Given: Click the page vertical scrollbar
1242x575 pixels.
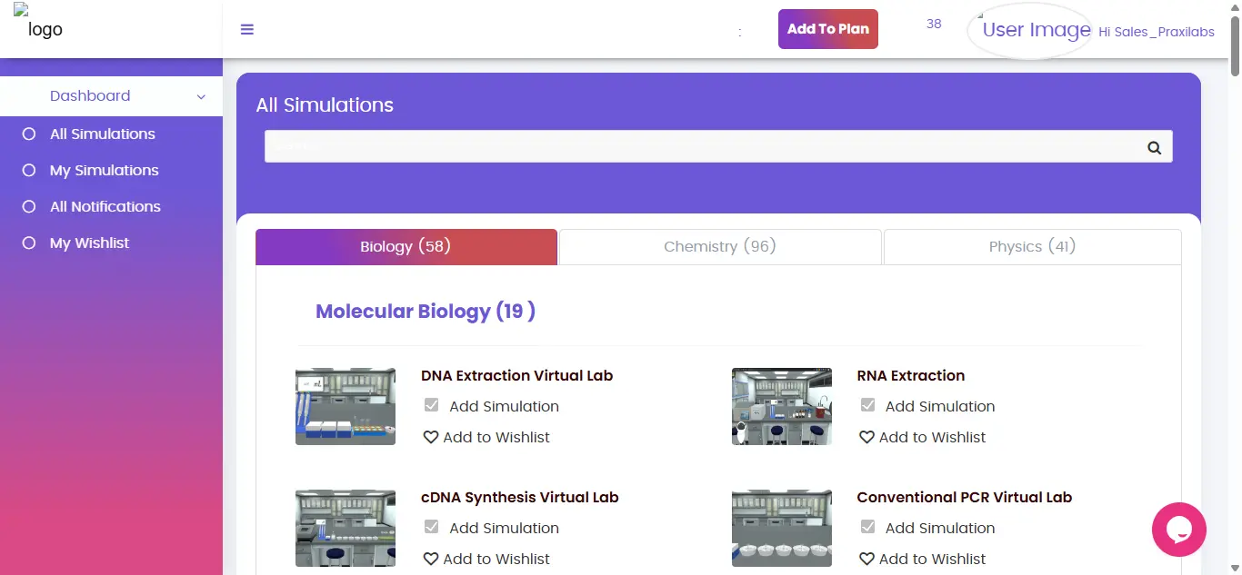Looking at the screenshot, I should tap(1234, 287).
